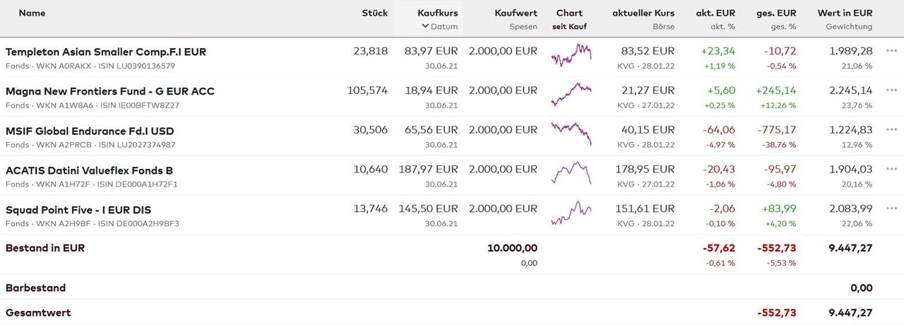Open Magna New Frontiers Fund details

[110, 91]
